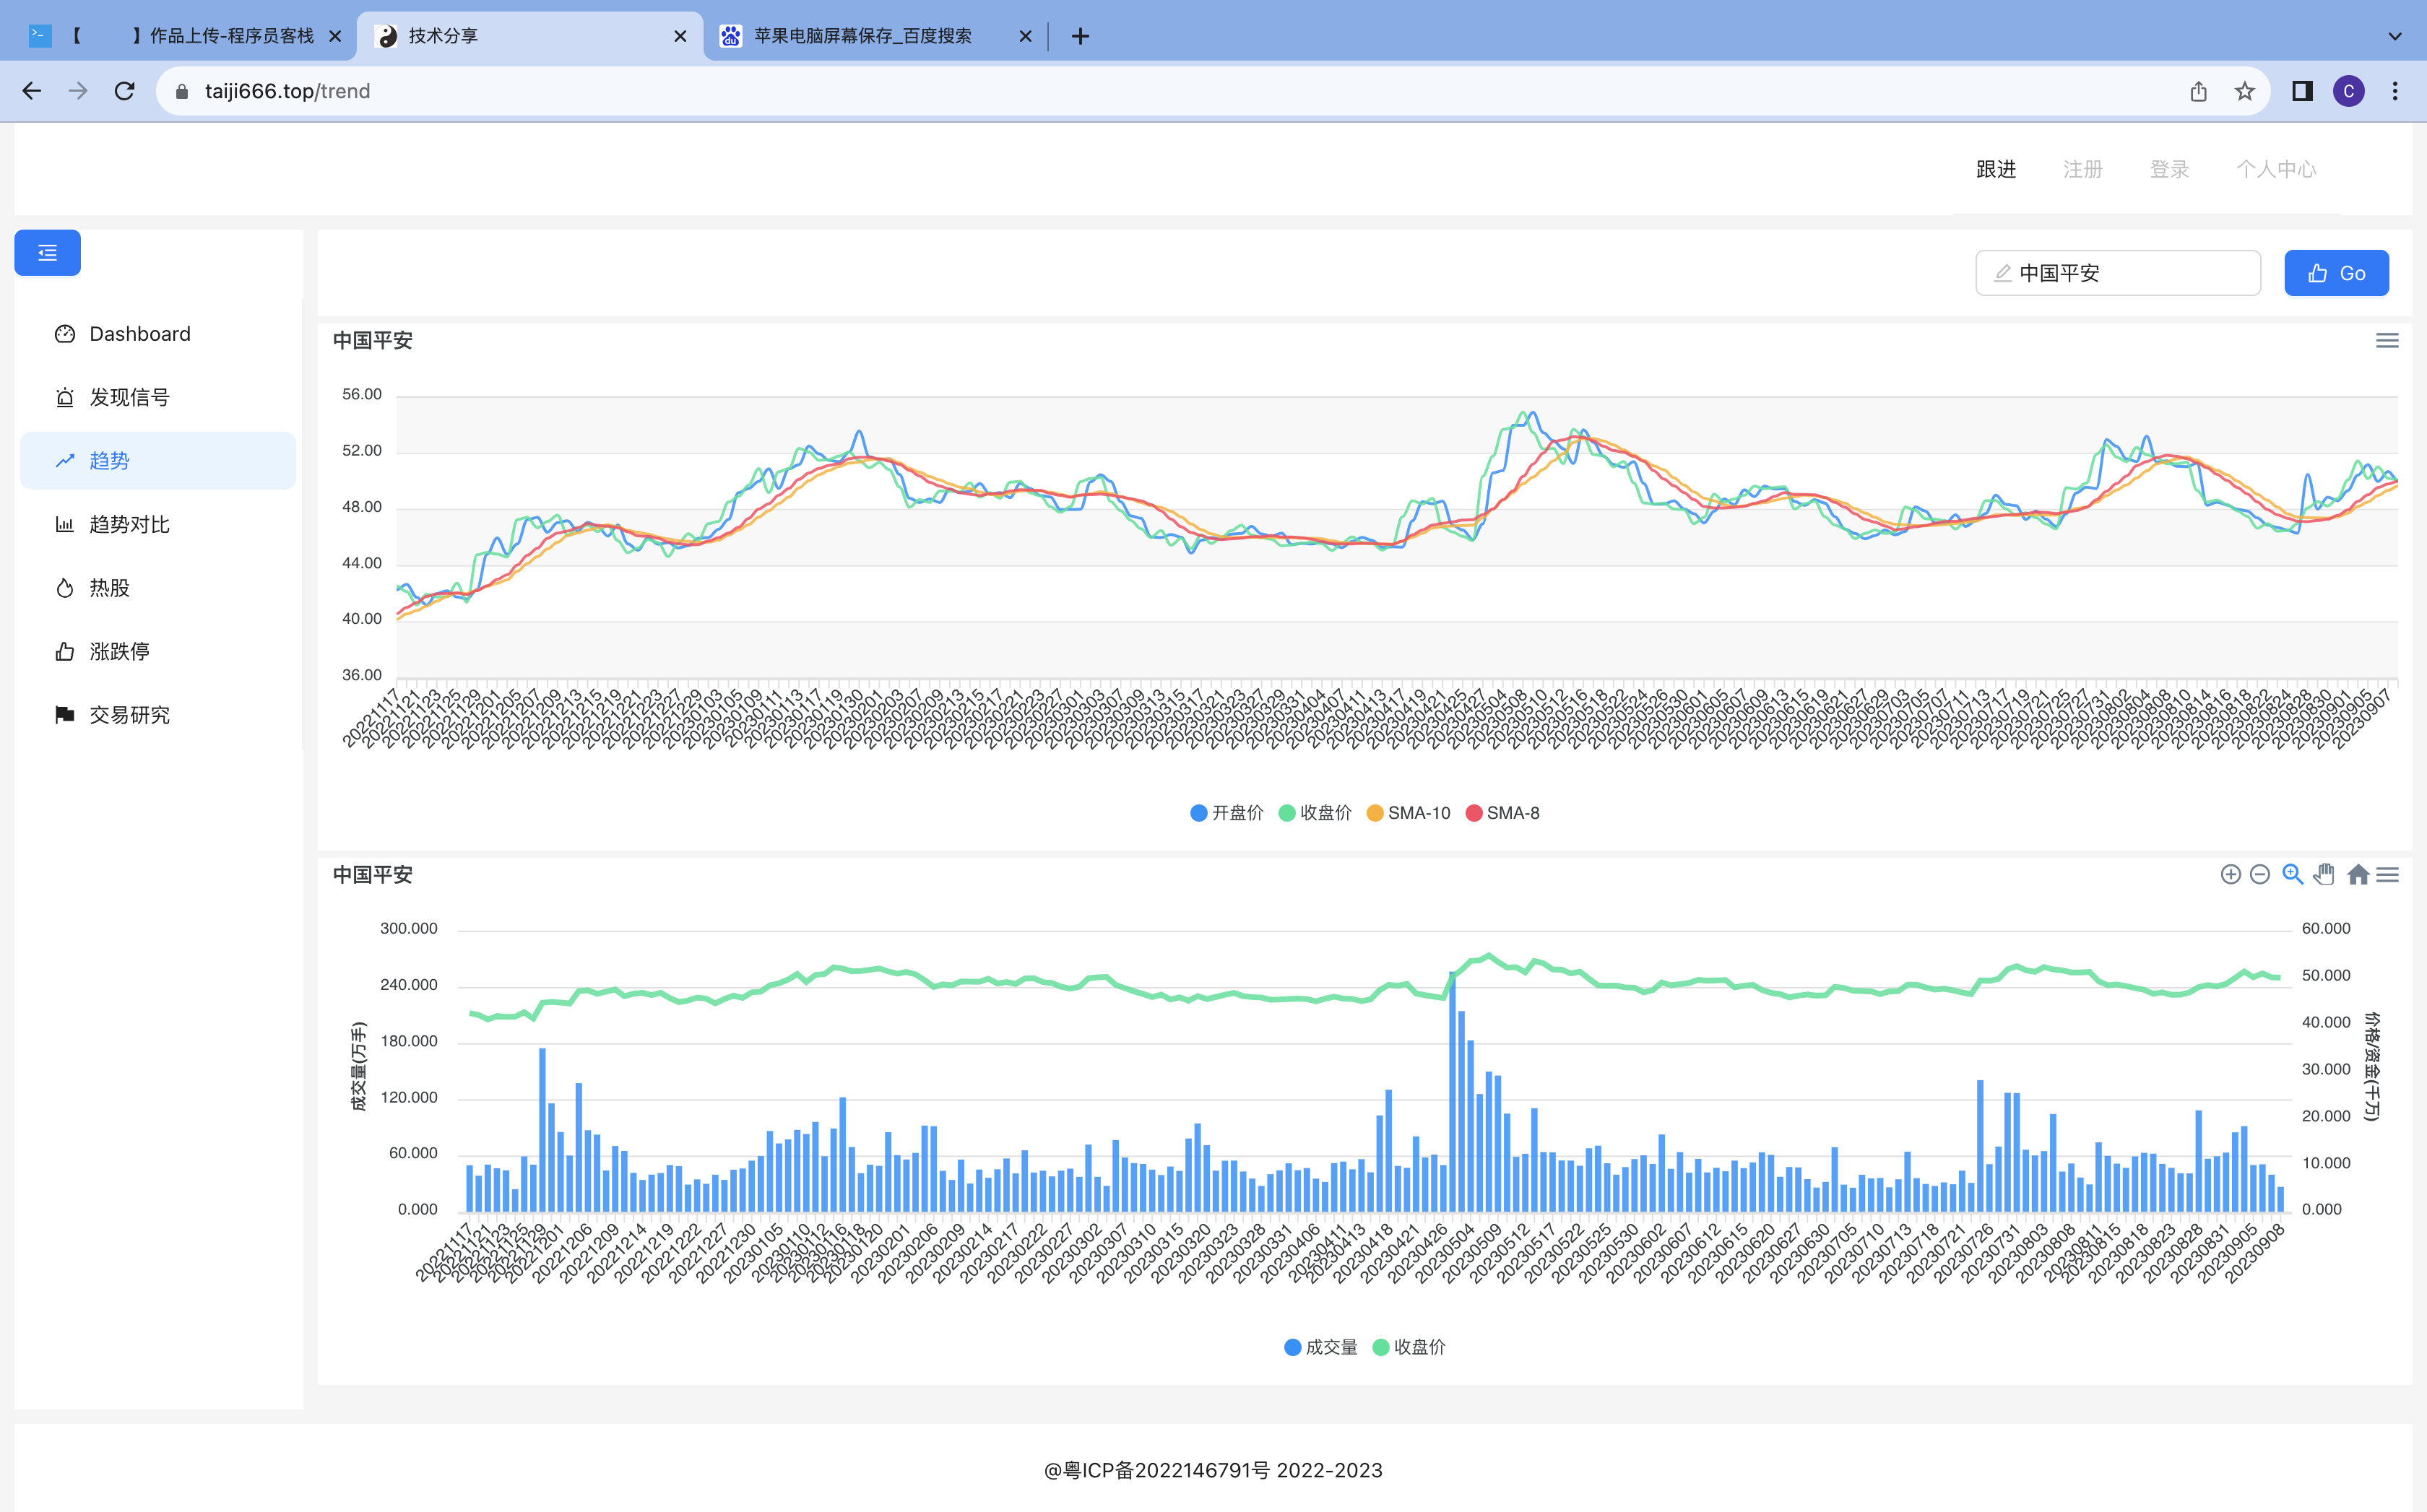Reset chart zoom with home icon
This screenshot has height=1512, width=2427.
click(x=2357, y=875)
